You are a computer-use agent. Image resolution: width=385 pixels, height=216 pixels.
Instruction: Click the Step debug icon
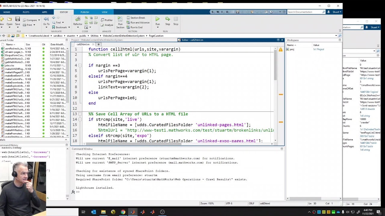point(168,19)
